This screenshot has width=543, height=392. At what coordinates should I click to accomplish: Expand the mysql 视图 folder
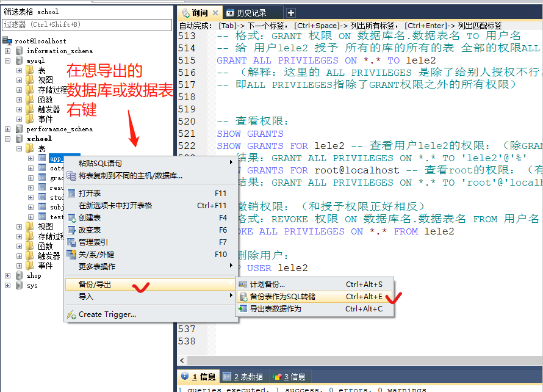tap(19, 80)
